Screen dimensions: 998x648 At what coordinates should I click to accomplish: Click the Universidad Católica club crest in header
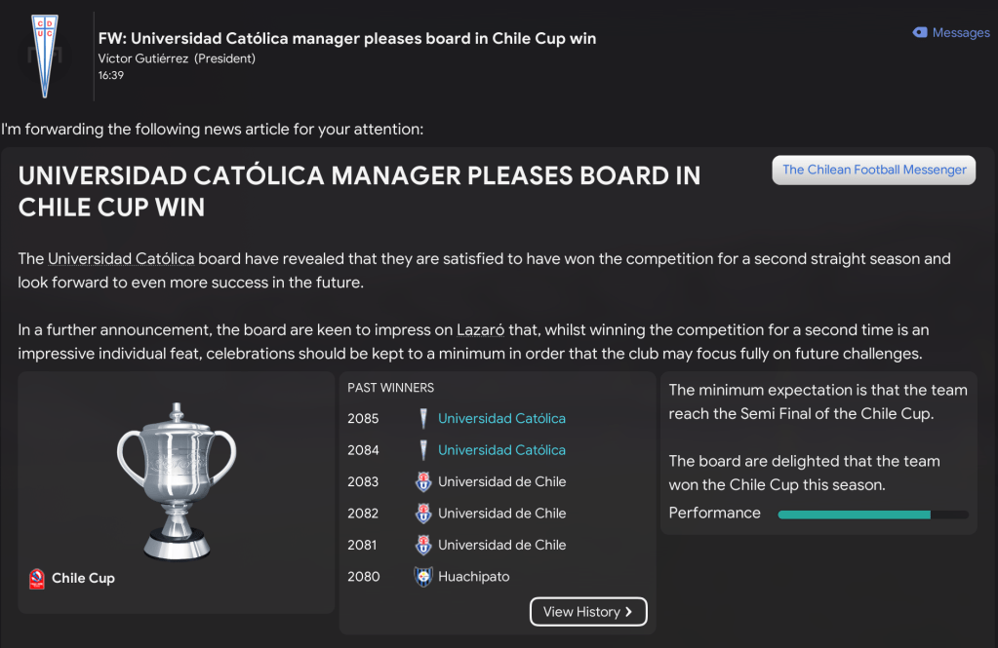click(44, 55)
